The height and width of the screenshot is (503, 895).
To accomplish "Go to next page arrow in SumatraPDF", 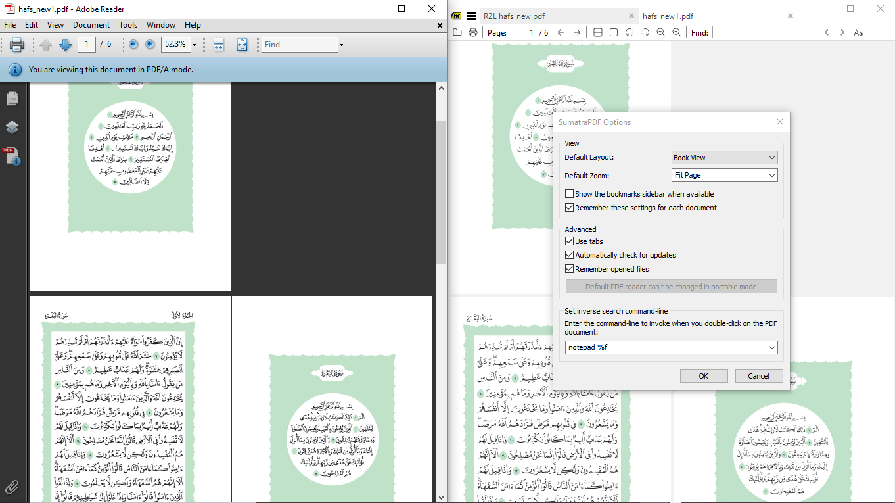I will 577,32.
